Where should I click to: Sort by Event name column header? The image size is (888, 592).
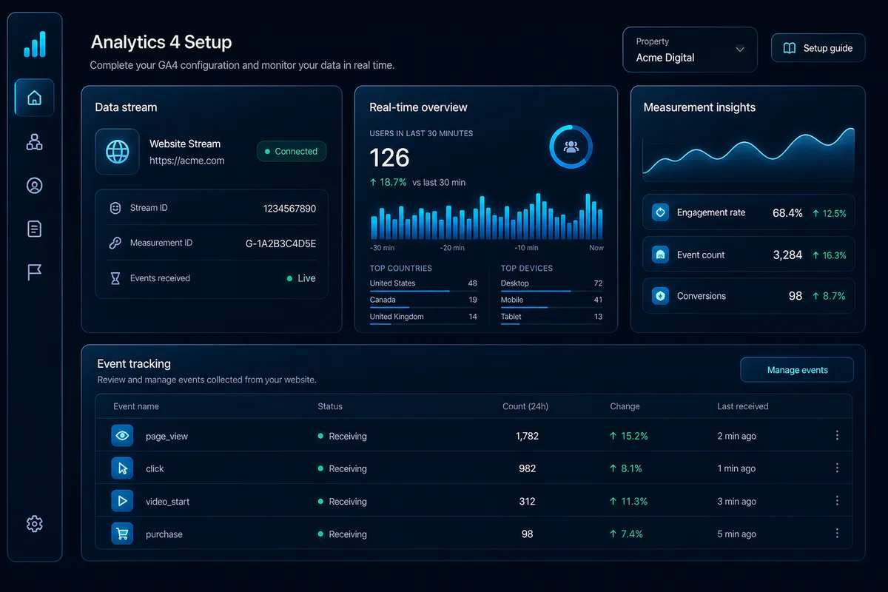click(136, 406)
